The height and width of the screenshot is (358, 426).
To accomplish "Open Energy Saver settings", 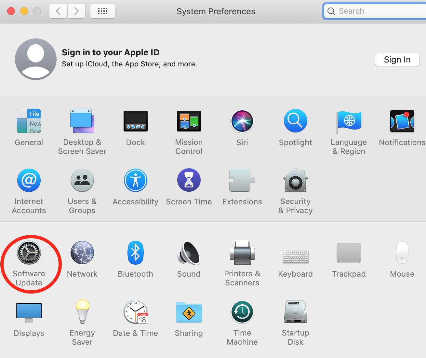I will [x=82, y=312].
